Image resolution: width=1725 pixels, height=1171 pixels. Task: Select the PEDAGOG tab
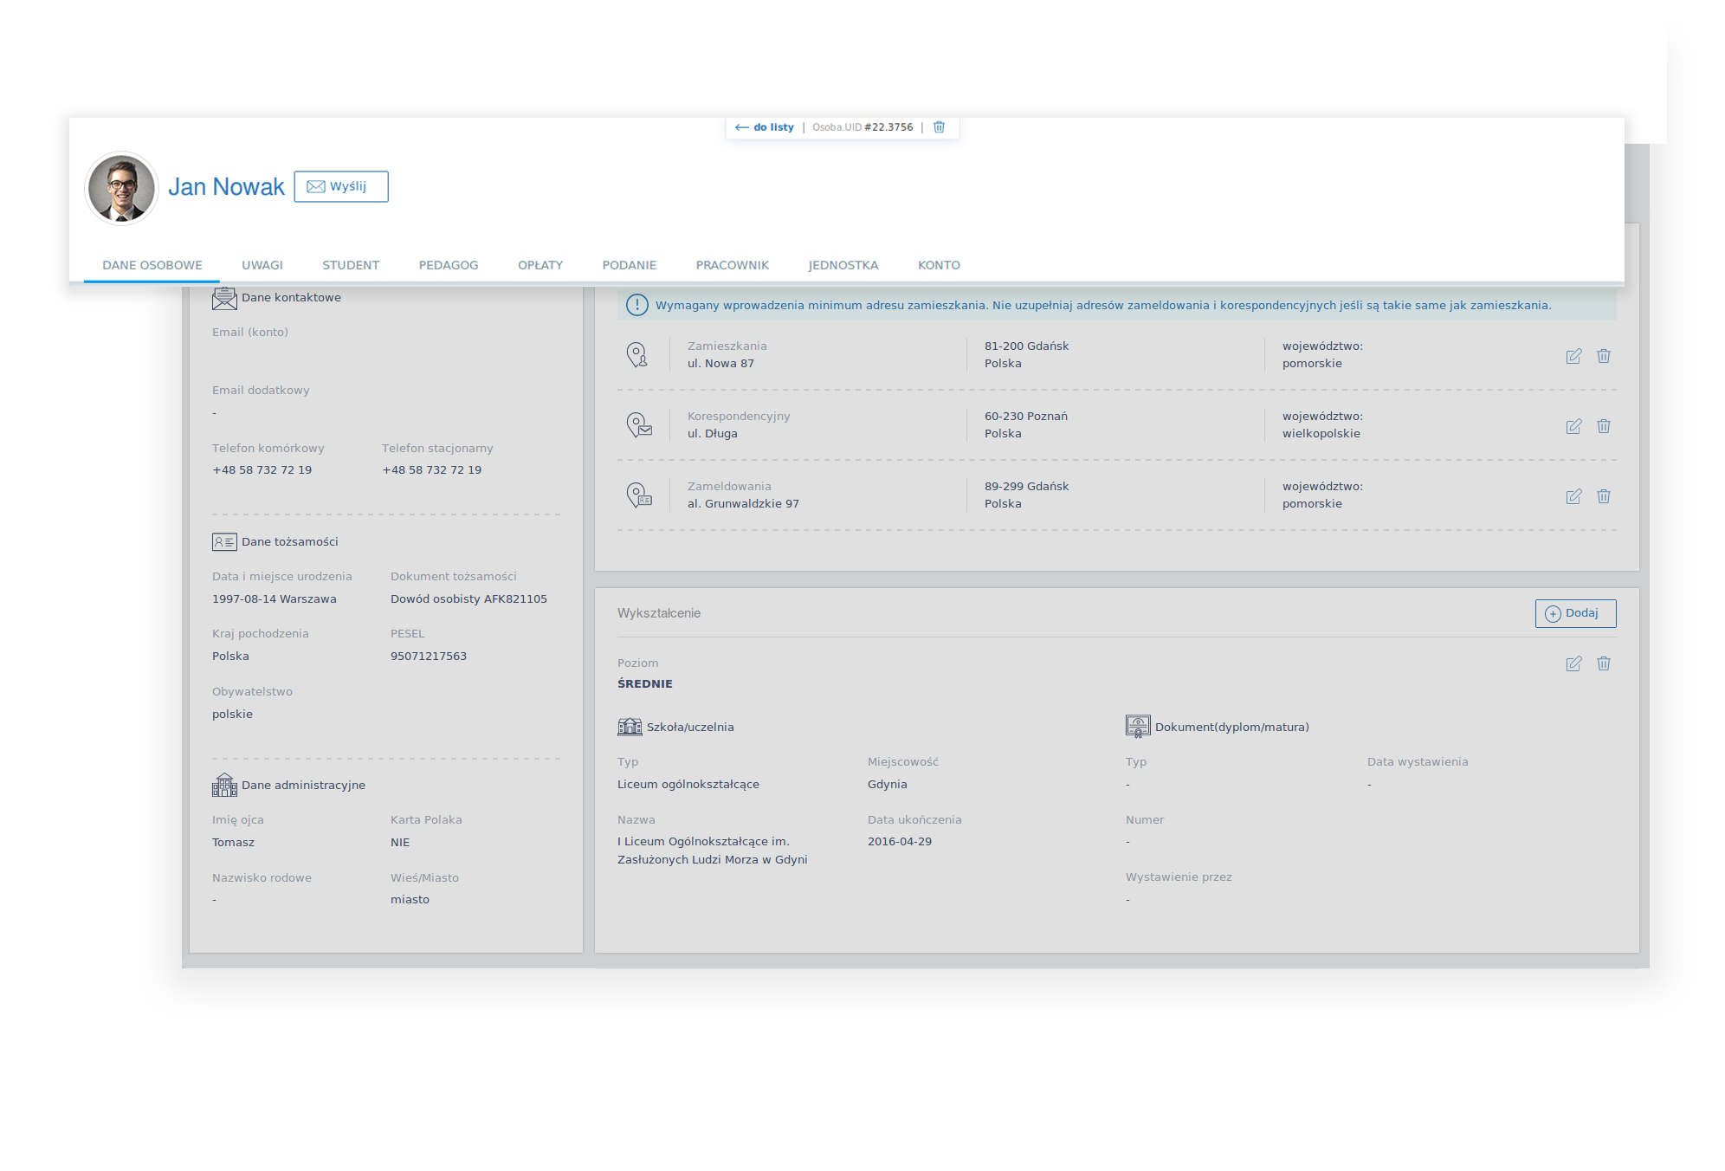pos(449,265)
